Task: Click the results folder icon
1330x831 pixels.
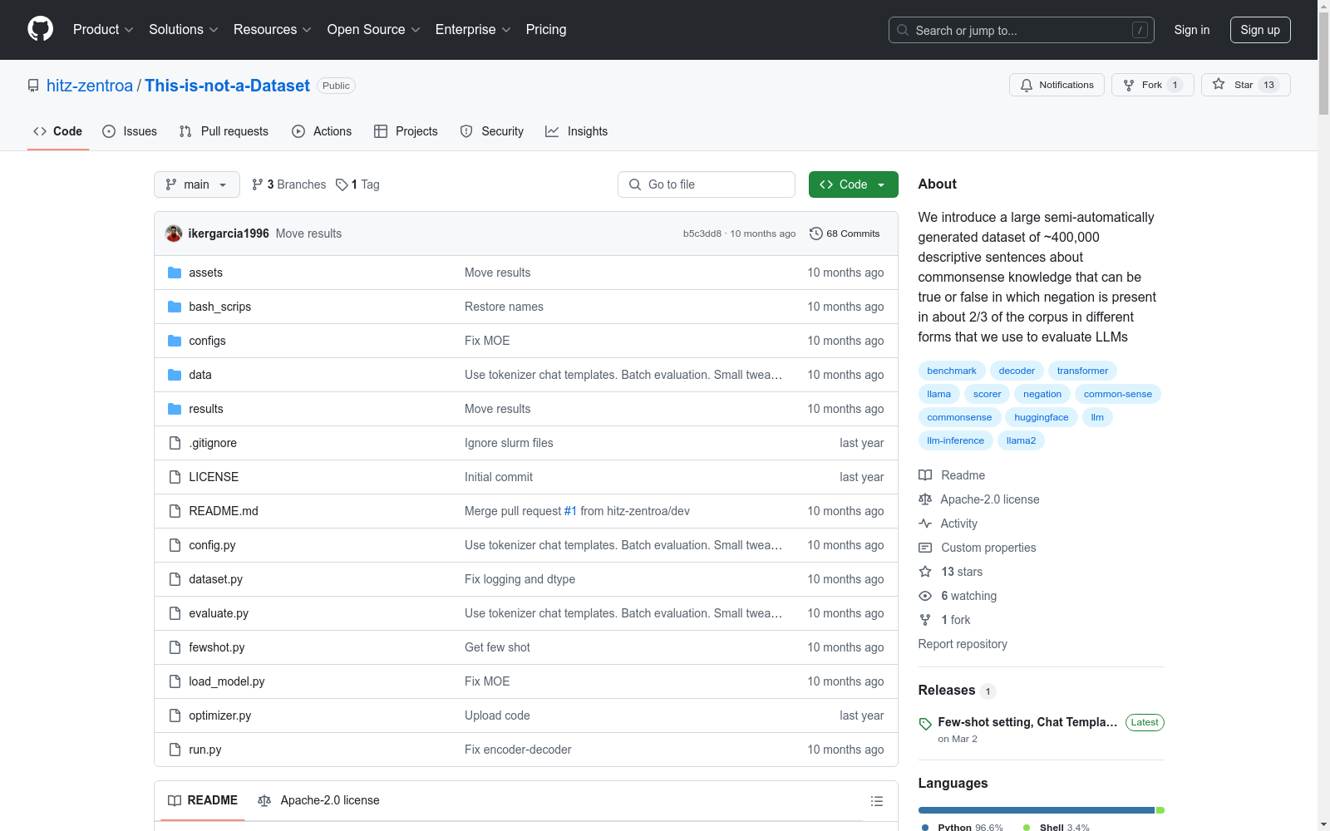Action: (175, 409)
